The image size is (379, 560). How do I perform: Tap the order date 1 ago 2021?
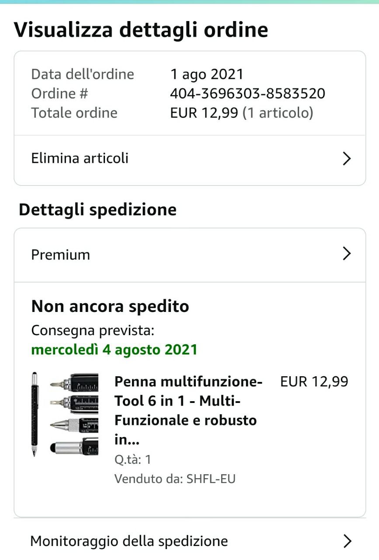coord(206,74)
